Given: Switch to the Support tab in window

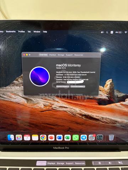Looking at the screenshot, I should click(69, 55).
